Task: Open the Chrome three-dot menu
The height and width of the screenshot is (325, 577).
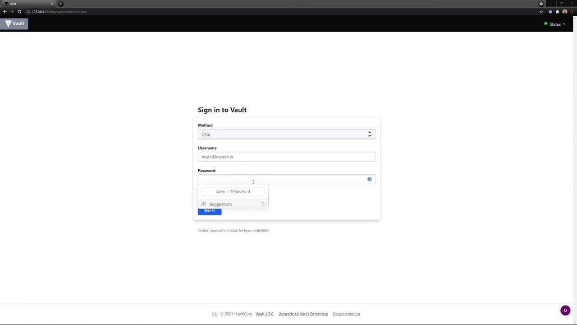Action: pos(572,12)
